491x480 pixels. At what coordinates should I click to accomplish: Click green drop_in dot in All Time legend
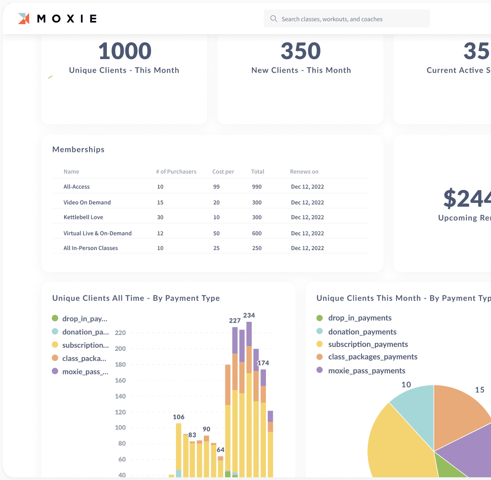click(x=55, y=319)
